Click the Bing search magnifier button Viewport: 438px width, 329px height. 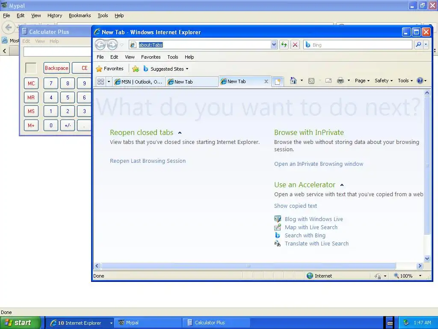[x=418, y=45]
